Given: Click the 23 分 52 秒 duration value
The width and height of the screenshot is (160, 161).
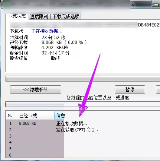Looking at the screenshot, I should [x=53, y=37].
